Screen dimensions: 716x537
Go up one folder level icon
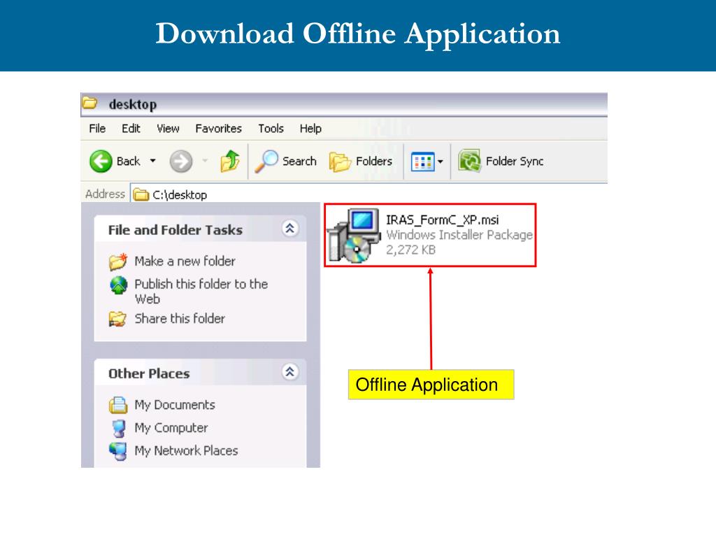[229, 162]
